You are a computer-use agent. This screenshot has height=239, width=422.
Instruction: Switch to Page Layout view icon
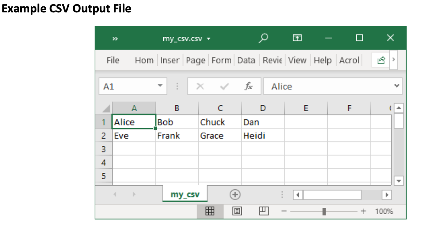coord(237,211)
